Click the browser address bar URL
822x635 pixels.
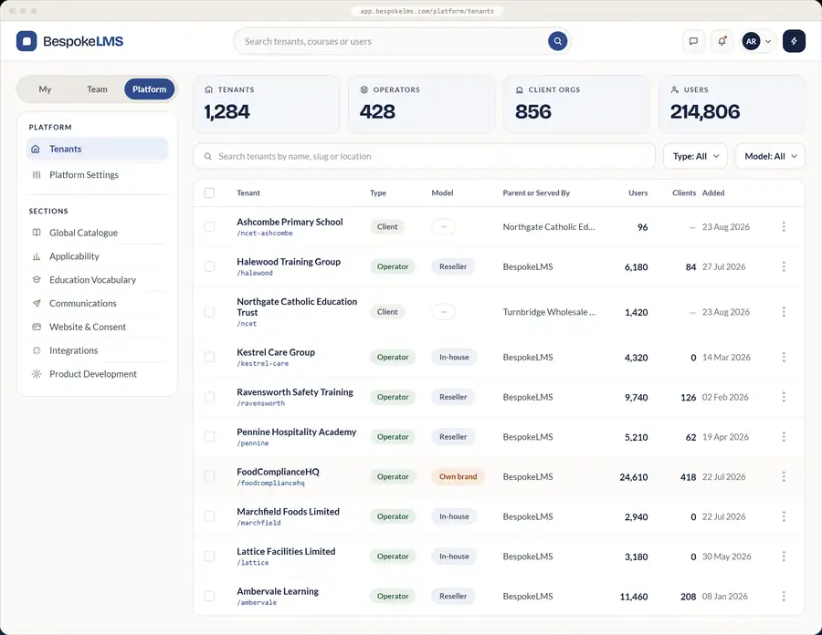tap(427, 11)
